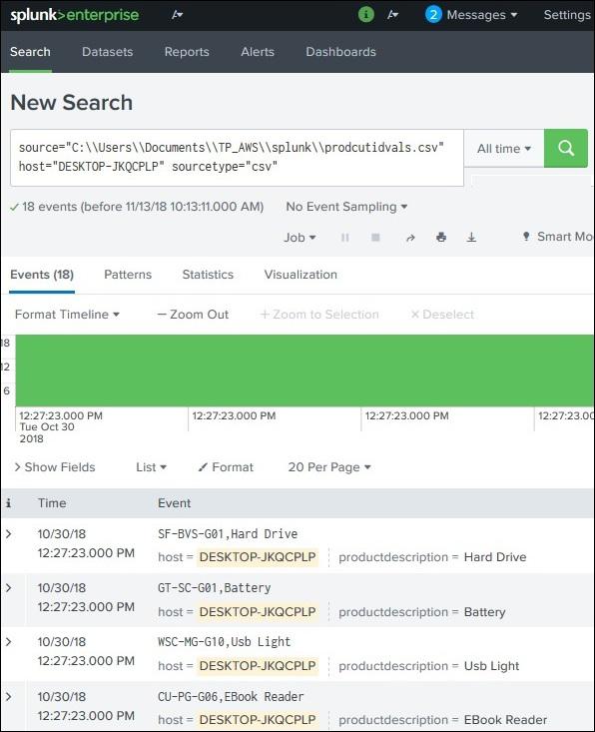Open the Job dropdown menu
This screenshot has width=595, height=732.
(x=299, y=238)
